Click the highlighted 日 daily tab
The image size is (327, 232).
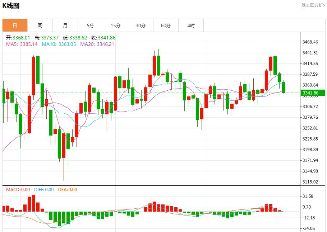click(15, 25)
